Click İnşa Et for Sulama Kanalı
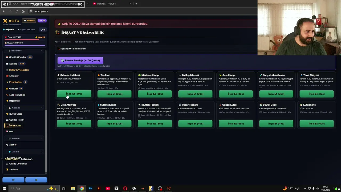 [114, 124]
